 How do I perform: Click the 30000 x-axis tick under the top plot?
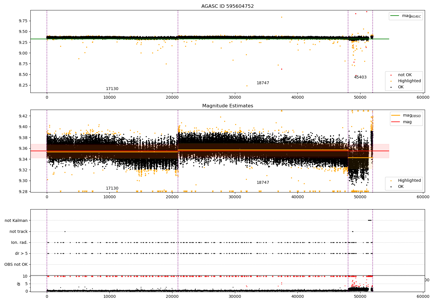(235, 98)
